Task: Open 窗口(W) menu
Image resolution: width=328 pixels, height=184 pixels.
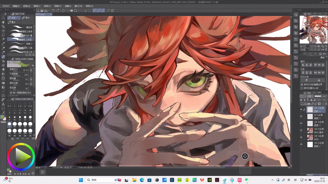Action: point(78,6)
